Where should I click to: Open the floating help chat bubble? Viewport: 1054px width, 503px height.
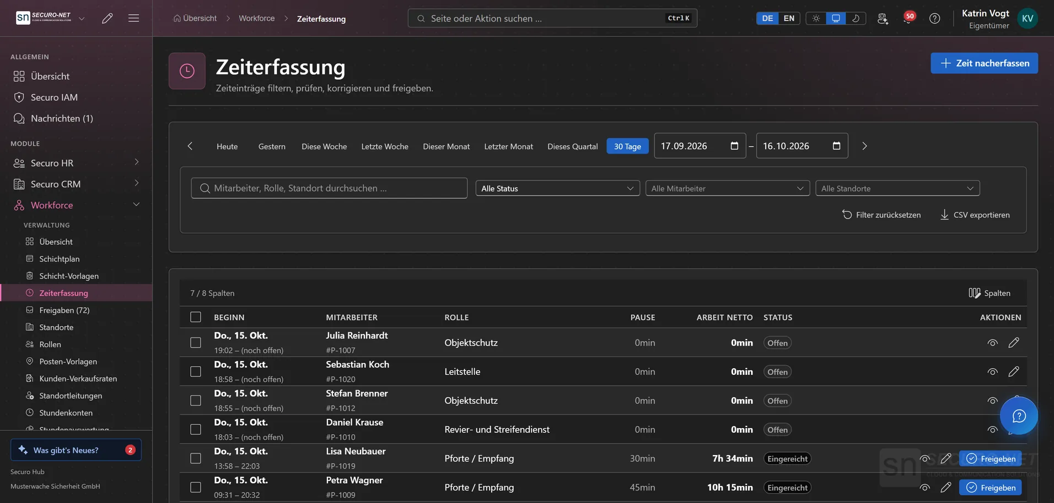tap(1019, 415)
